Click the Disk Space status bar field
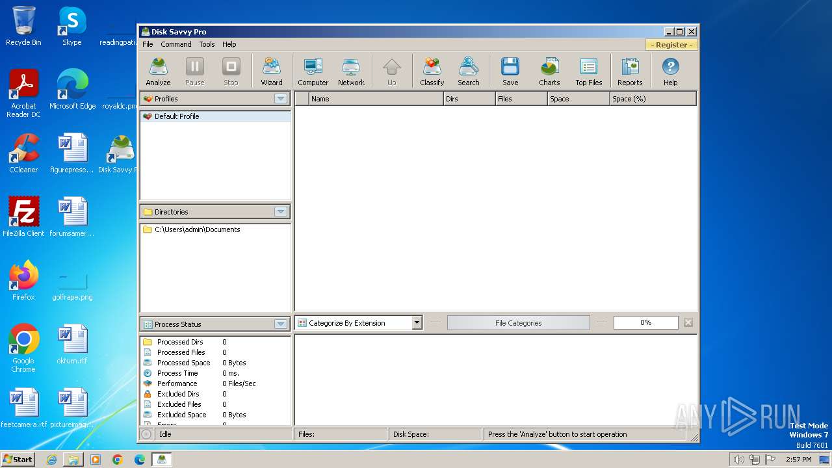Viewport: 832px width, 468px height. tap(435, 434)
